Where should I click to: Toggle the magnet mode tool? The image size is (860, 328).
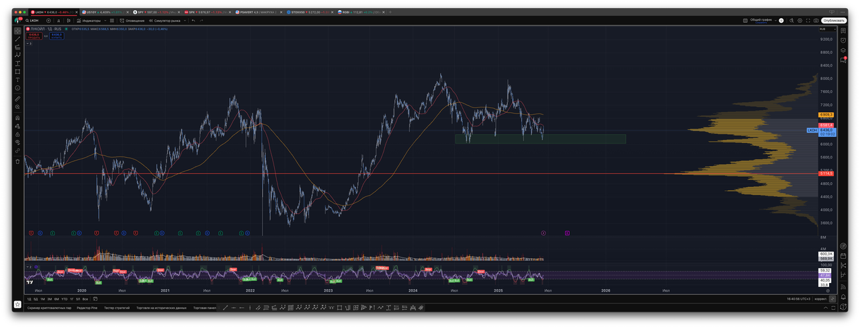[17, 118]
